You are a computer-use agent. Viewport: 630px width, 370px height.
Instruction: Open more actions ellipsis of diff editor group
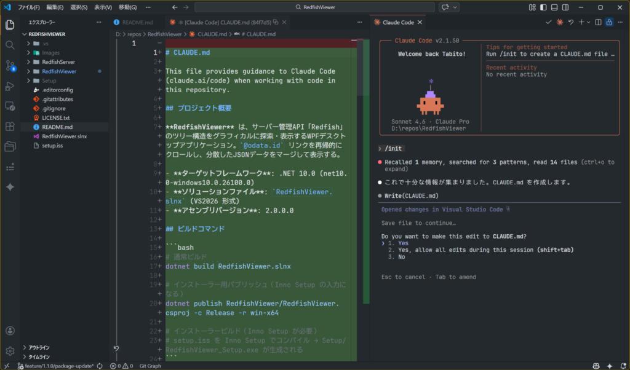click(x=359, y=22)
